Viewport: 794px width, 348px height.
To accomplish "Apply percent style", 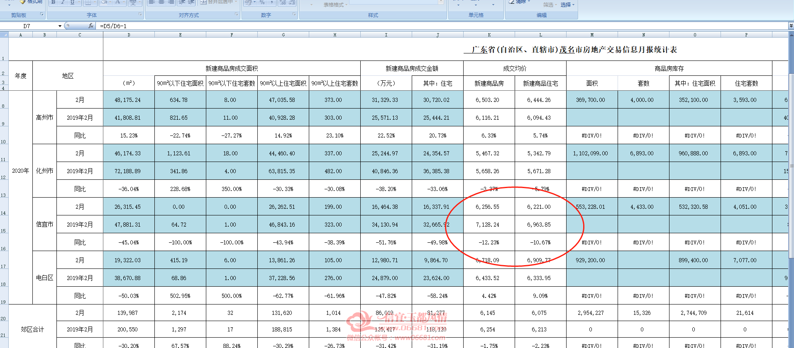I will 262,2.
